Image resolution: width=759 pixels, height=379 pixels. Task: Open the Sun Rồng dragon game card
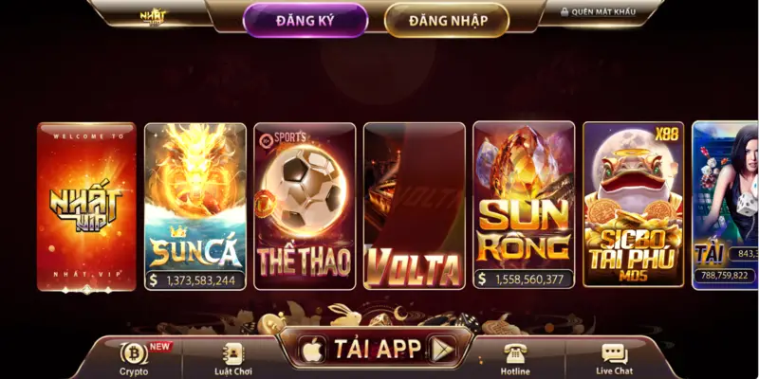tap(525, 206)
